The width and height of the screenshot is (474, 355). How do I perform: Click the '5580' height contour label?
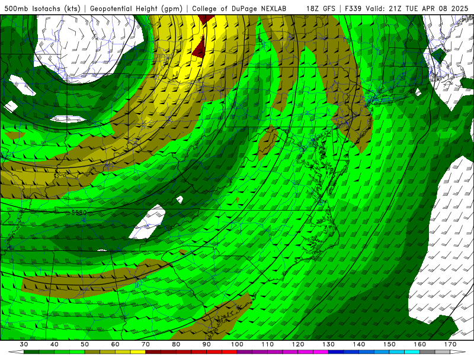point(79,212)
